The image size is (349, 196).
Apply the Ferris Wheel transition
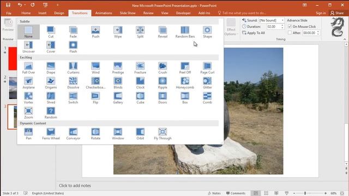(x=51, y=134)
